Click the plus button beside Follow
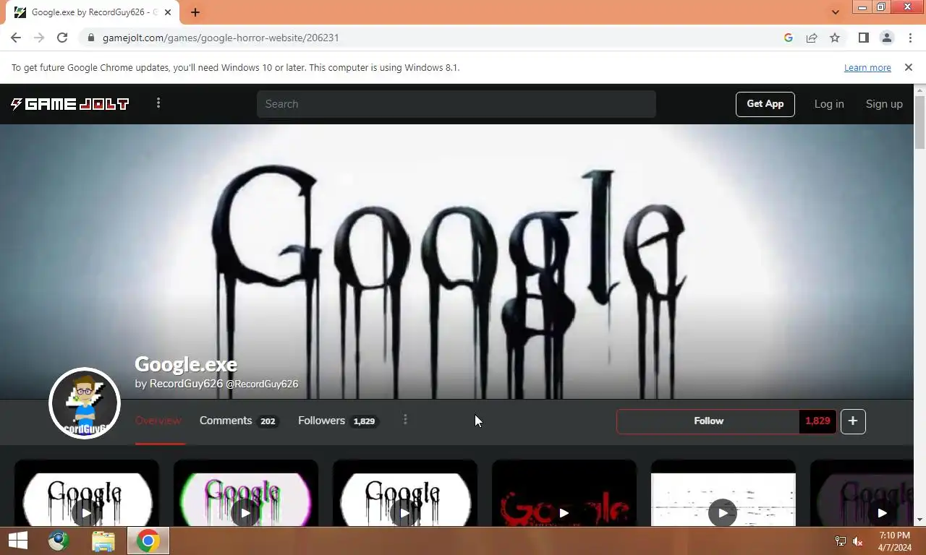 tap(853, 421)
